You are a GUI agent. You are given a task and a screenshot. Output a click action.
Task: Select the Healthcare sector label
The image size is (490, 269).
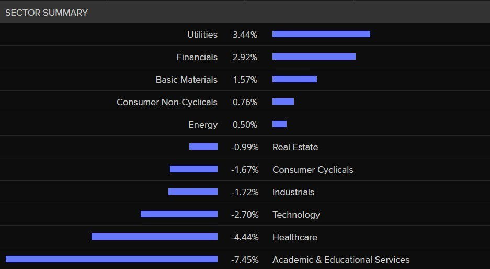click(x=295, y=237)
